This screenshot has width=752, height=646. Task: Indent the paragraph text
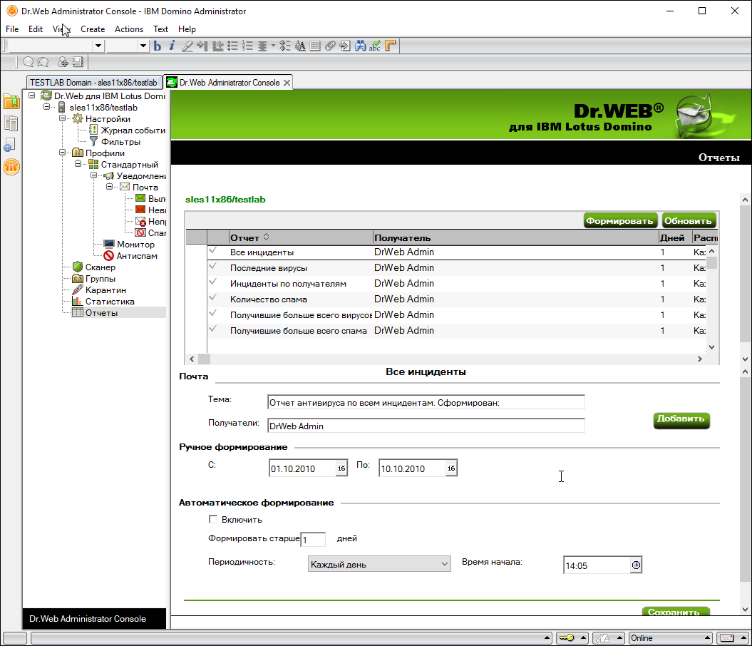pyautogui.click(x=202, y=46)
